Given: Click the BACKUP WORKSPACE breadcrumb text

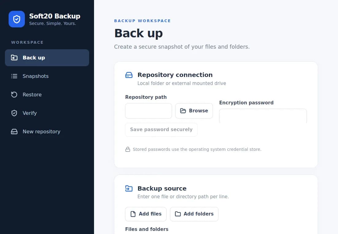Looking at the screenshot, I should tap(142, 21).
